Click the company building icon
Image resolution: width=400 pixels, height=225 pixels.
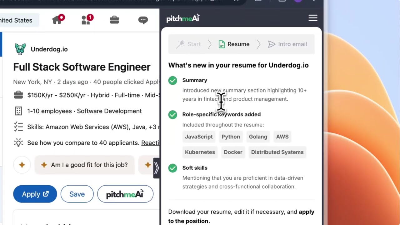(x=18, y=111)
